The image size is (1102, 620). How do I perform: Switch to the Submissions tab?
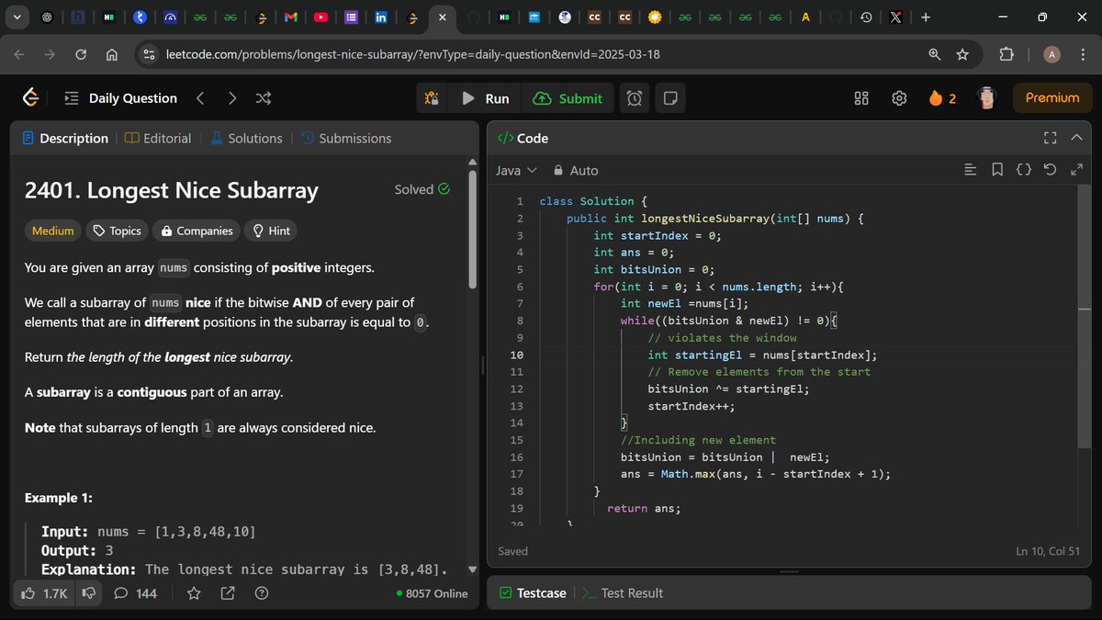tap(346, 138)
